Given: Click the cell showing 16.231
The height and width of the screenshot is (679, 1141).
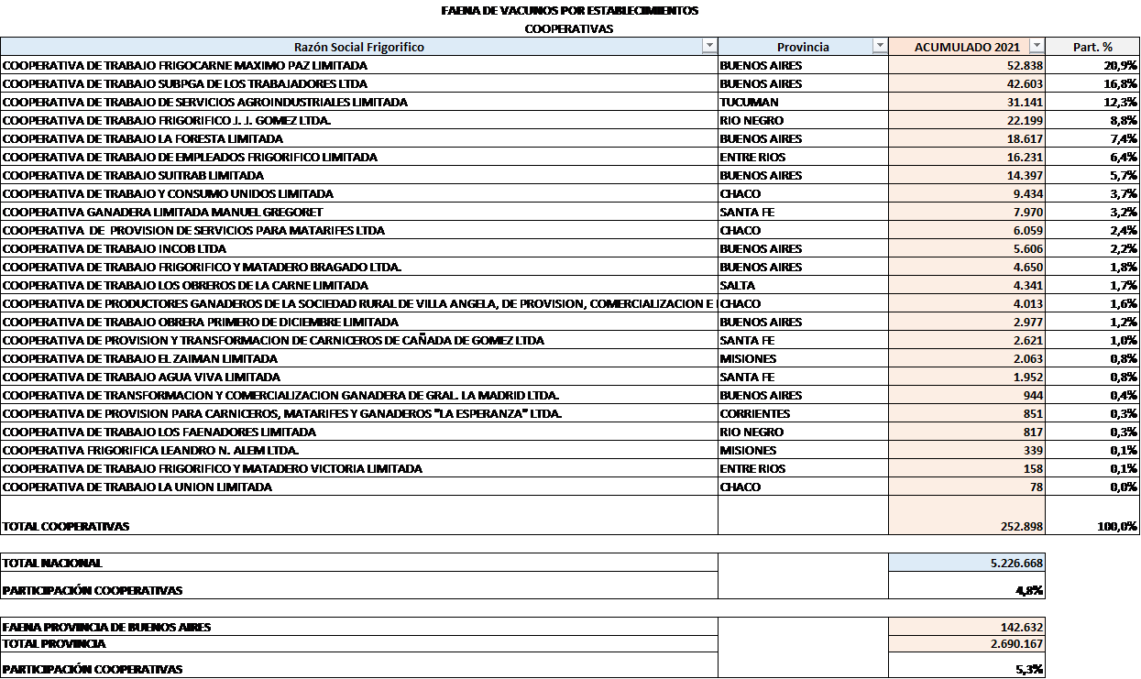Looking at the screenshot, I should coord(967,158).
